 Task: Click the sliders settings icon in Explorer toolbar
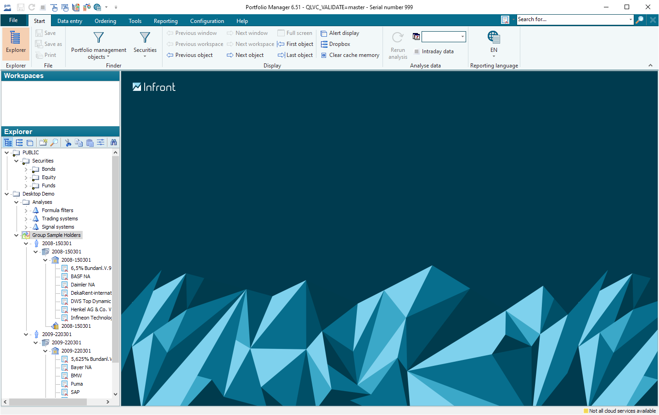(x=101, y=143)
